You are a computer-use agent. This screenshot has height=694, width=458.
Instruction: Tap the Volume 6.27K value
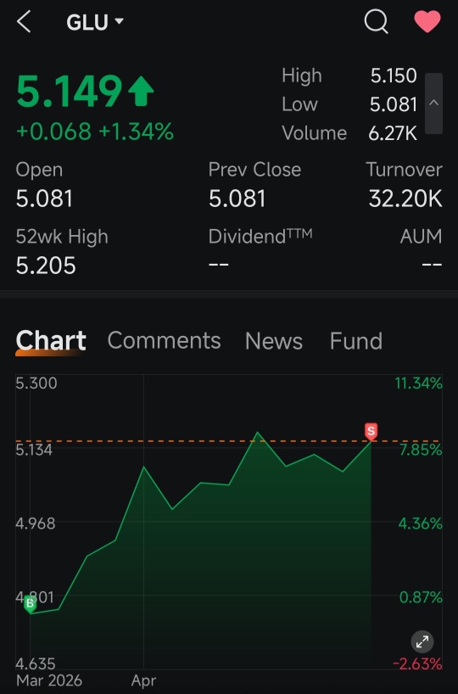[393, 133]
